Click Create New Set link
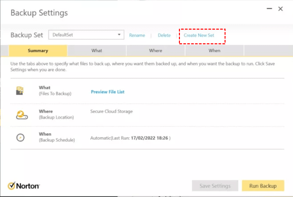 coord(199,35)
